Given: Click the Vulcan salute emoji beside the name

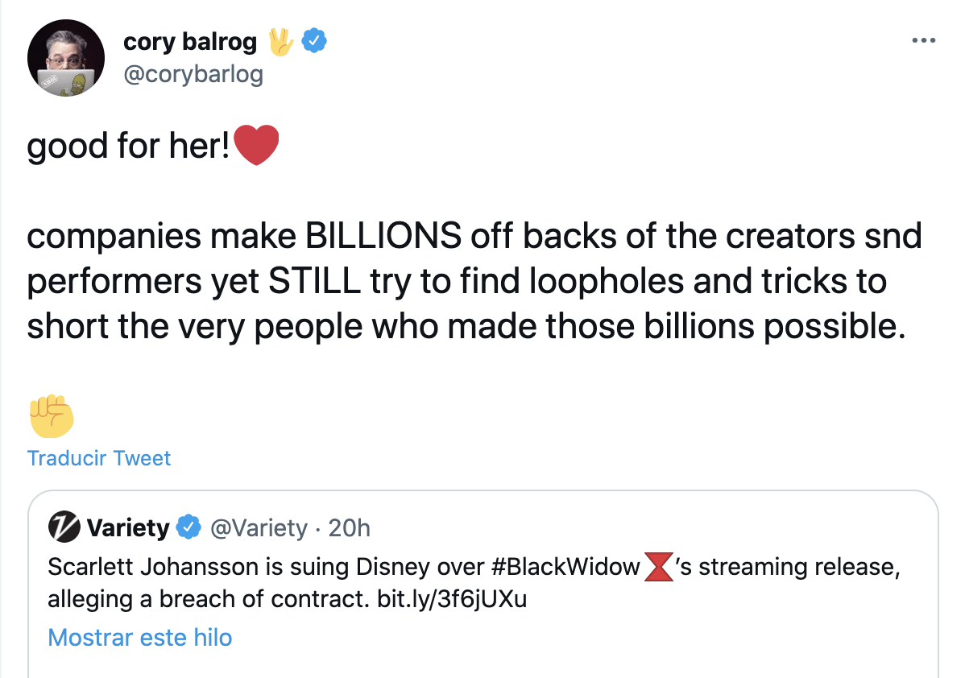Looking at the screenshot, I should (281, 40).
